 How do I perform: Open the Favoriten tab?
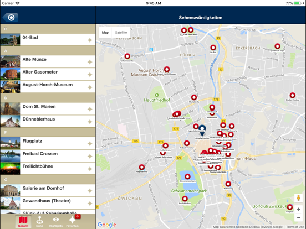73,222
